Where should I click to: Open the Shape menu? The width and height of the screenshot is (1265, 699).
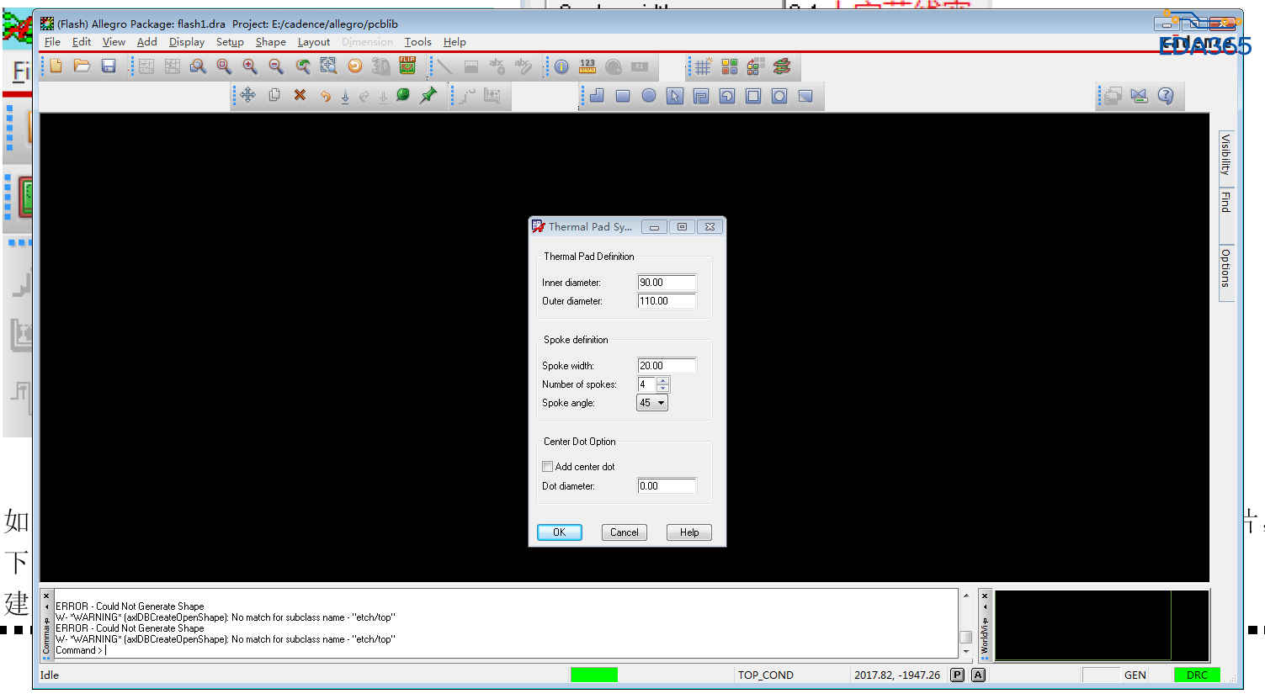[271, 42]
